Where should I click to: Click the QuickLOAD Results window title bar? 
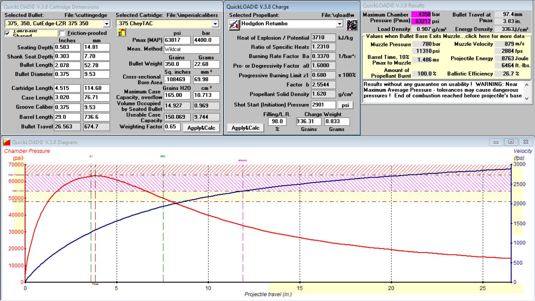pos(447,6)
